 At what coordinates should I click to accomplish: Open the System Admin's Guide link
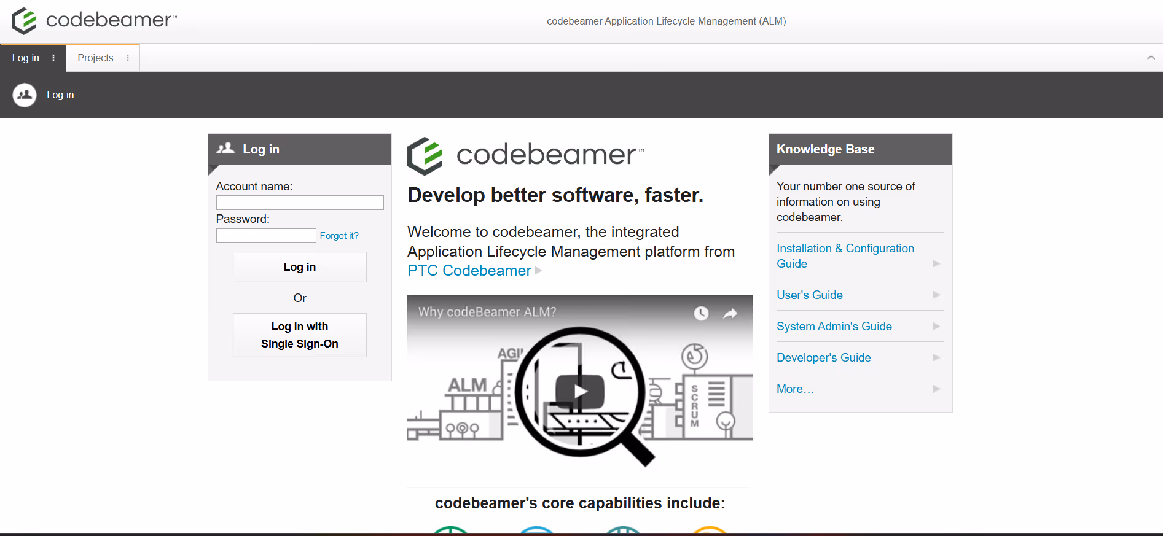click(834, 326)
